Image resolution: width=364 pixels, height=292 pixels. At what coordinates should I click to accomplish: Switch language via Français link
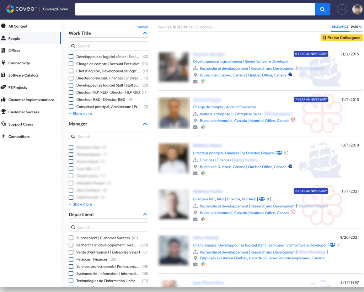[142, 27]
